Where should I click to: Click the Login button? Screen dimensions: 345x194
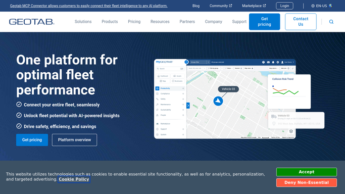(x=284, y=6)
